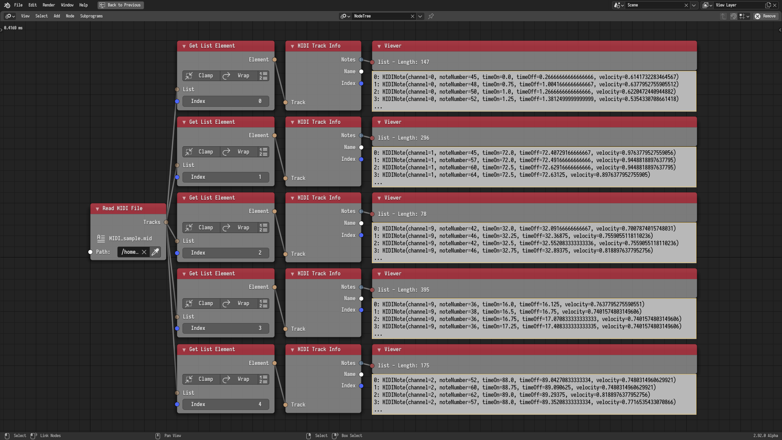This screenshot has height=440, width=782.
Task: Click the Path input socket on Read MIDI File
Action: 90,252
